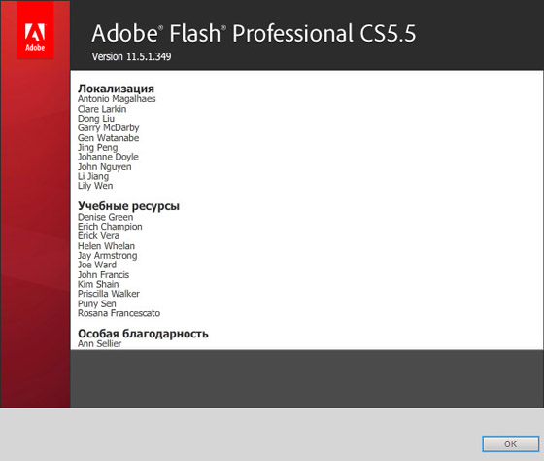This screenshot has height=461, width=544.
Task: Click the name Rosana Francescato
Action: 119,313
